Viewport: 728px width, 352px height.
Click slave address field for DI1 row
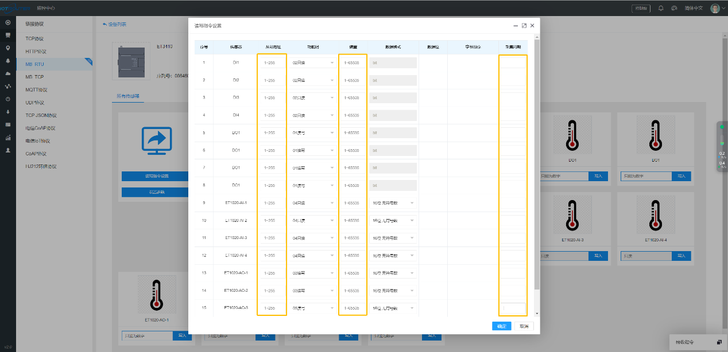pyautogui.click(x=272, y=62)
